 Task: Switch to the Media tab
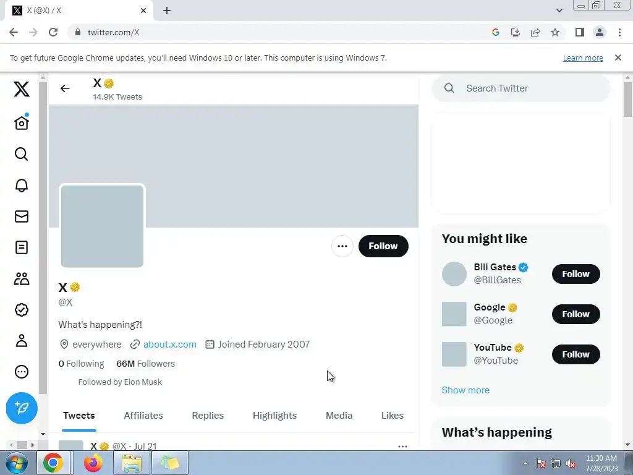click(x=339, y=416)
